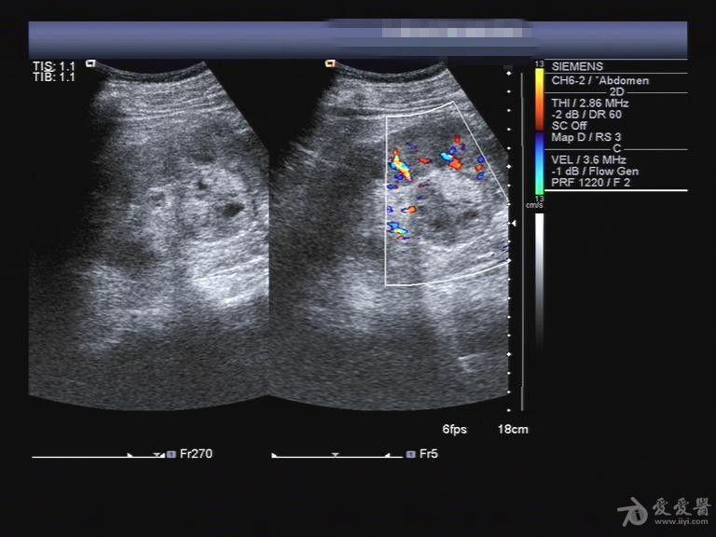Click the Fr270 frame counter

(x=196, y=454)
